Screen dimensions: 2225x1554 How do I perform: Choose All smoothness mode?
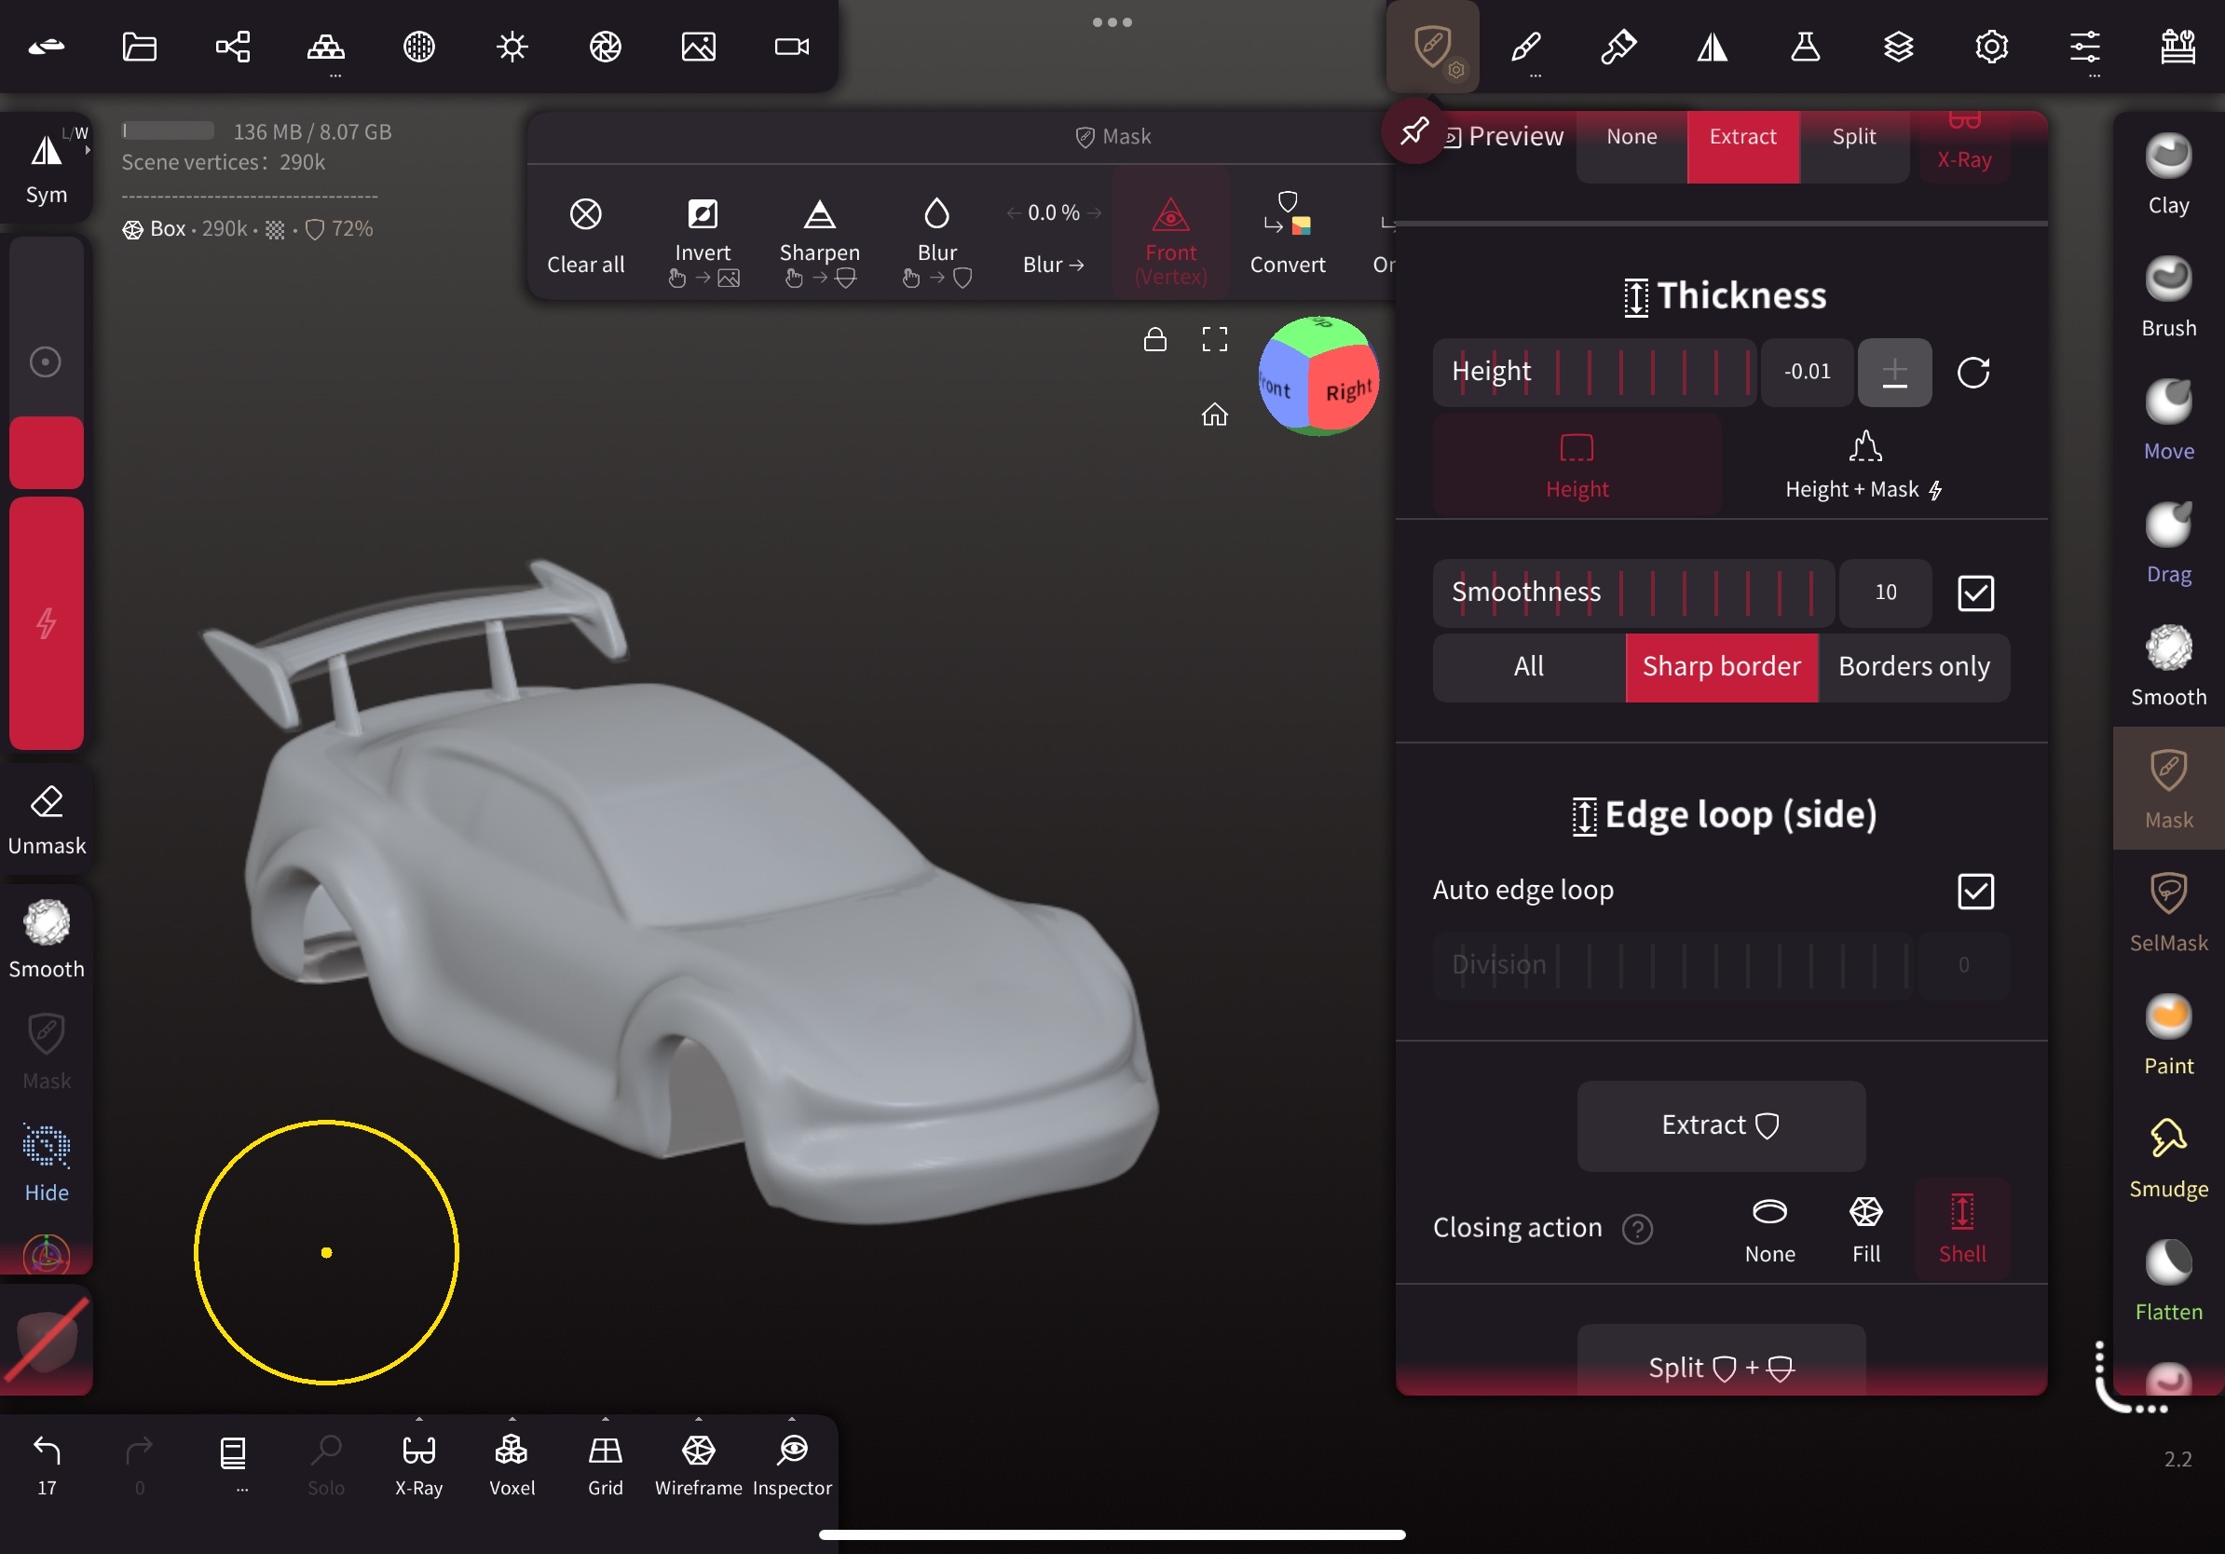click(1528, 666)
